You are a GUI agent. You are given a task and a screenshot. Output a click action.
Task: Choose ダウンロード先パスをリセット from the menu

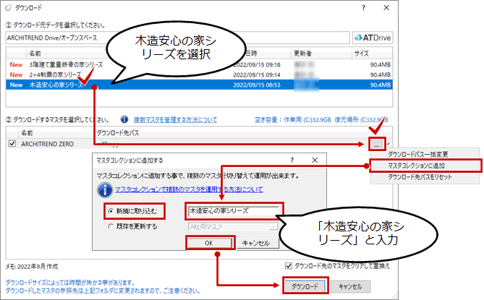tap(420, 177)
